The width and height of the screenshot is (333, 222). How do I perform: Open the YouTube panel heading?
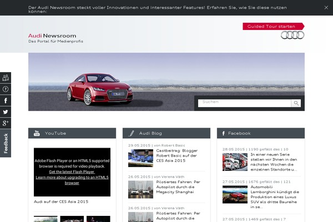click(x=56, y=133)
